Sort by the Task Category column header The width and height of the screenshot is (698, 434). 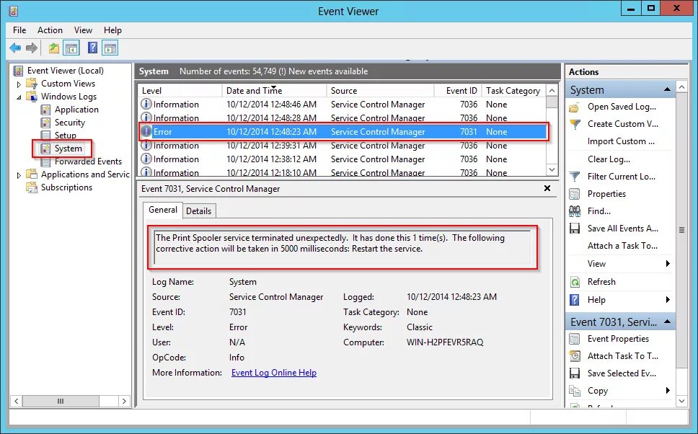513,90
